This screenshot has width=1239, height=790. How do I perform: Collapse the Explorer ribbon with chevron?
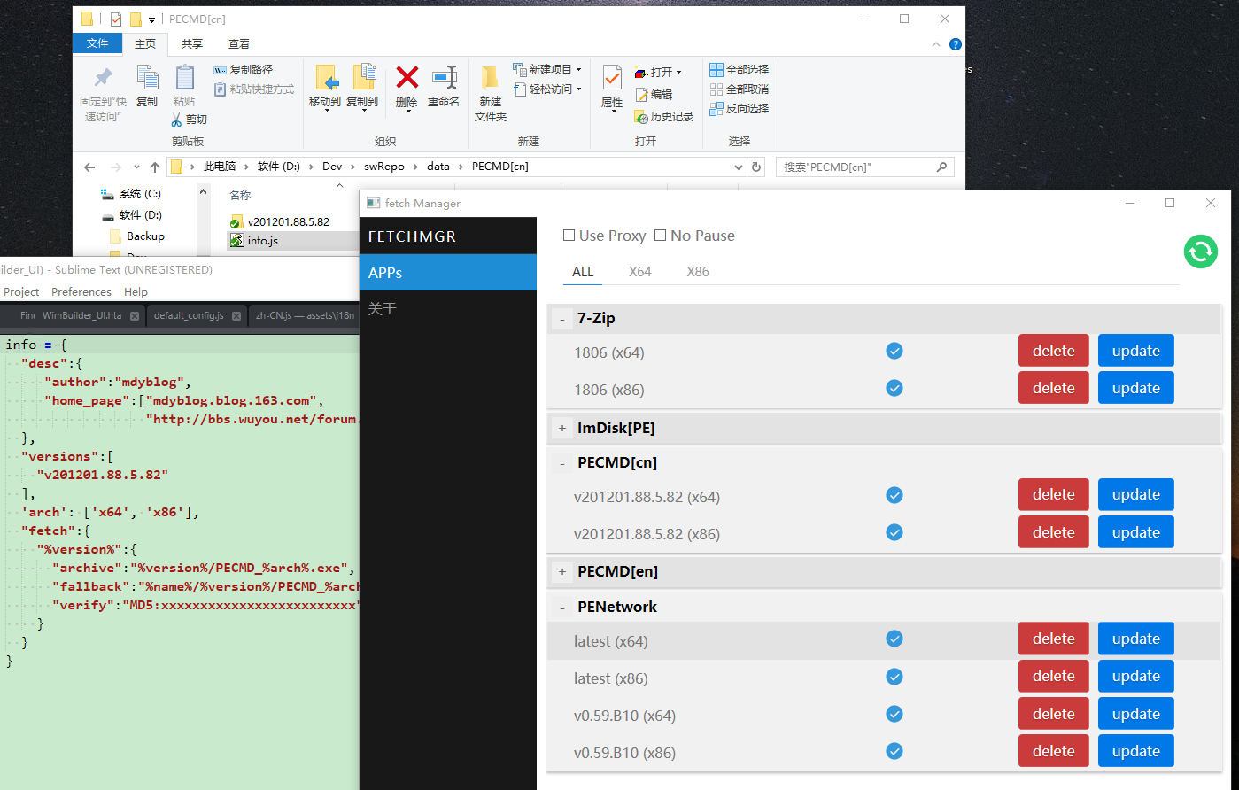point(936,44)
